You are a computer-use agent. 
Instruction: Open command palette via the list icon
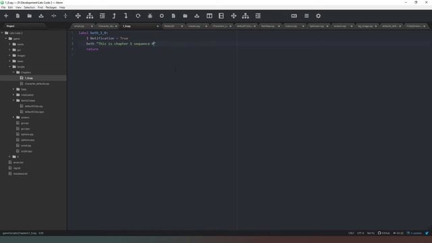(x=306, y=16)
